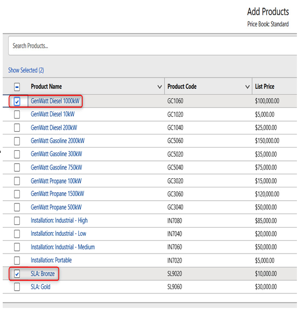Uncheck the SLA: Bronze checkbox
The width and height of the screenshot is (298, 309).
17,273
